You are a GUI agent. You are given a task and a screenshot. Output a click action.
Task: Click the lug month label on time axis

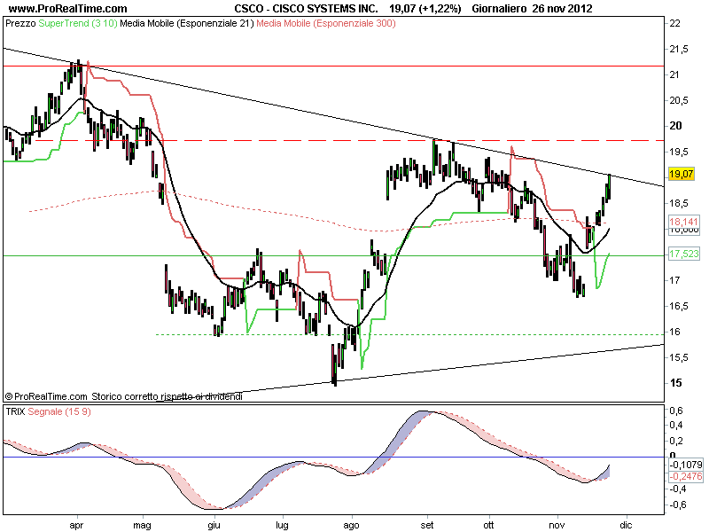click(282, 525)
